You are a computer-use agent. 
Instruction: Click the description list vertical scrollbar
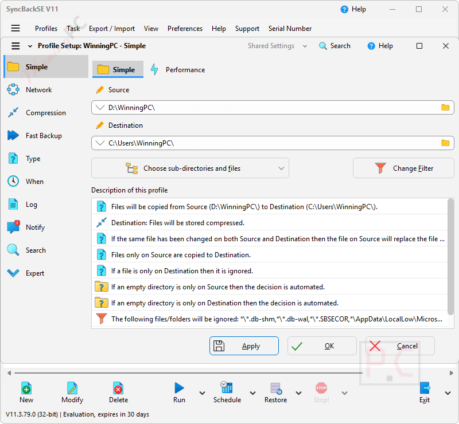click(451, 257)
